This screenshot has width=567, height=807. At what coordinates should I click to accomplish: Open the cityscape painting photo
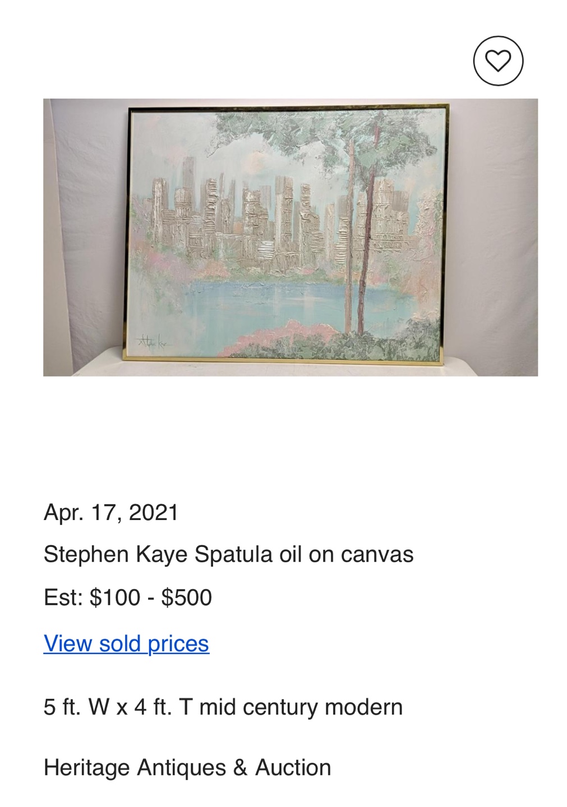(x=290, y=237)
